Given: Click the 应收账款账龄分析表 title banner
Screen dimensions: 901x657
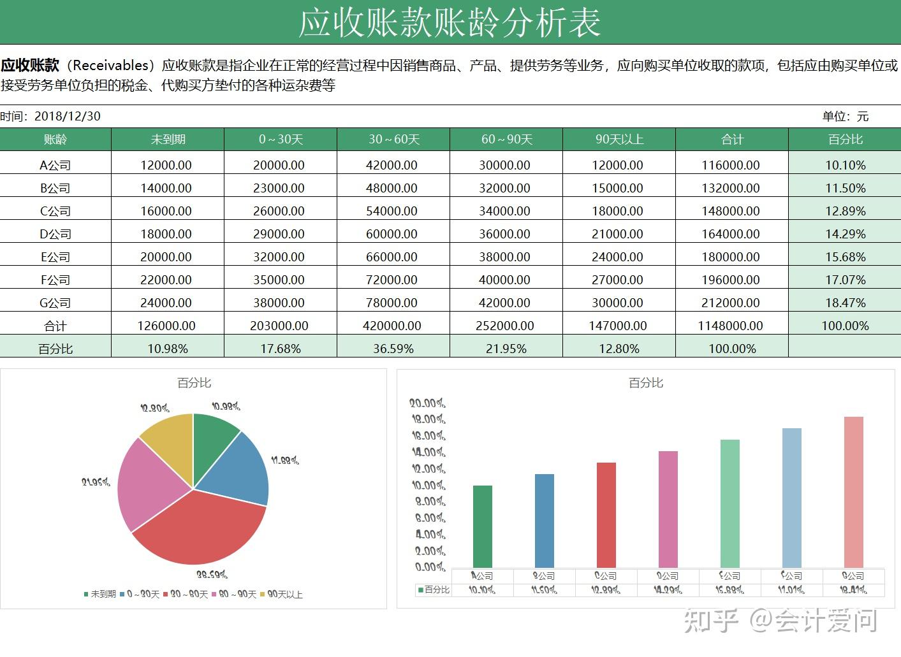Looking at the screenshot, I should click(450, 20).
